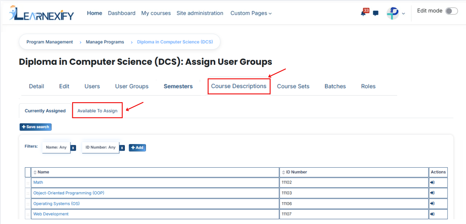Viewport: 466px width, 224px height.
Task: Open the User Groups tab
Action: [x=132, y=86]
